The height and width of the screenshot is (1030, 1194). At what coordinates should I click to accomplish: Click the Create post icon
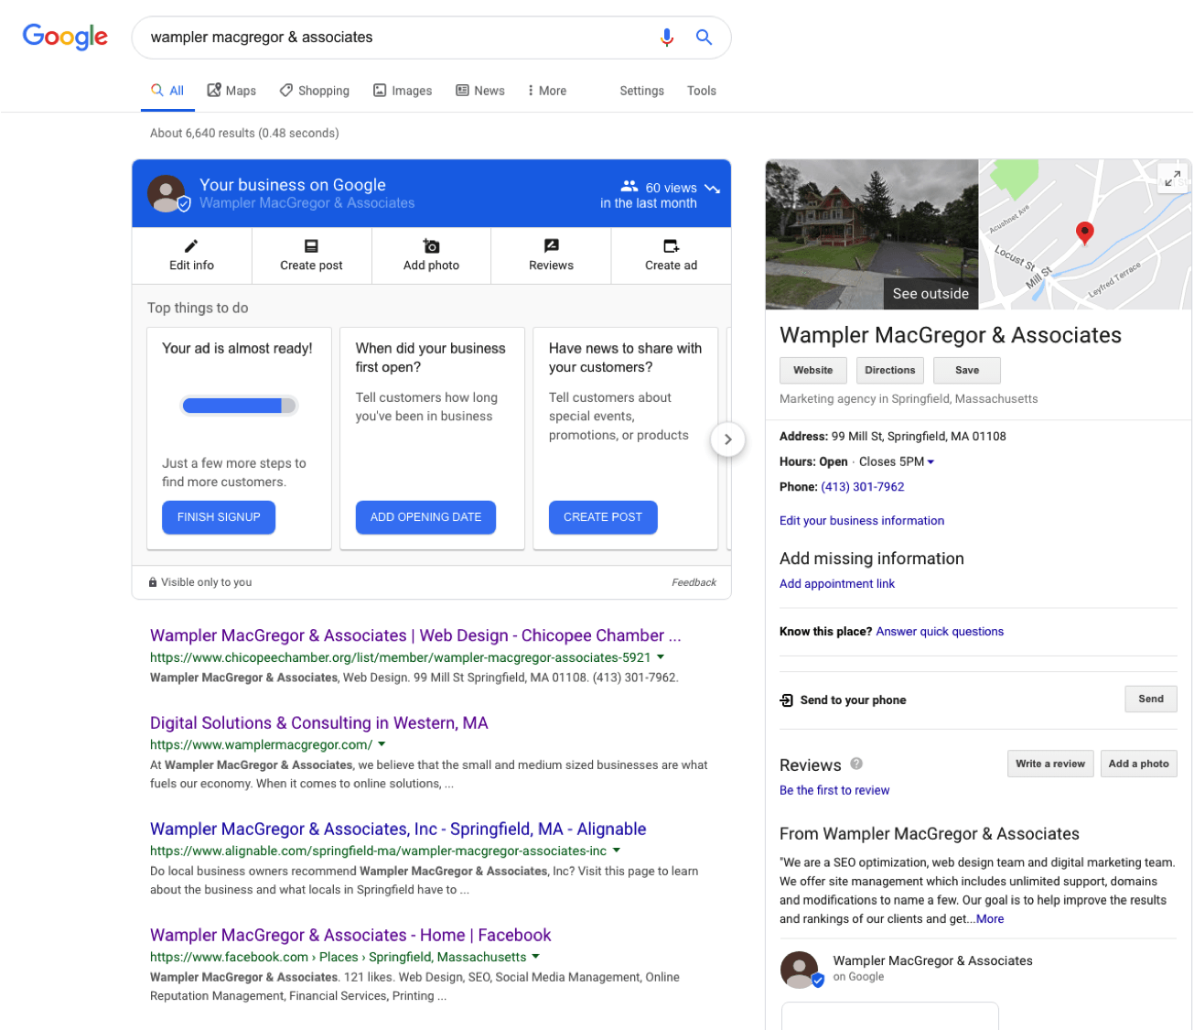(311, 245)
